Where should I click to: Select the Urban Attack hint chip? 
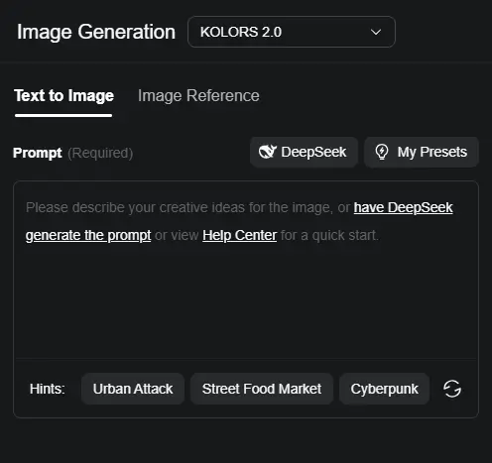point(133,389)
